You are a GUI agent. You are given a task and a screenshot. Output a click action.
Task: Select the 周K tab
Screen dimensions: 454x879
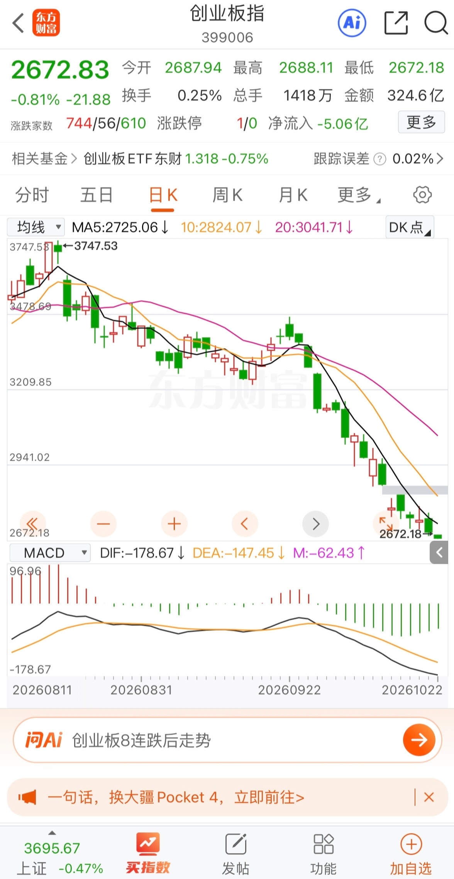[228, 195]
